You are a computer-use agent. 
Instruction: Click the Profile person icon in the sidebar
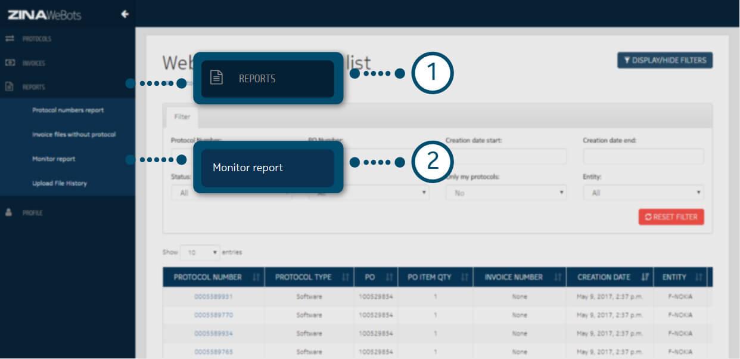coord(10,213)
